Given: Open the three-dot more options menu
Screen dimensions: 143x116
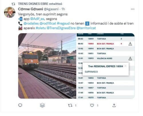Looking at the screenshot, I should click(132, 9).
